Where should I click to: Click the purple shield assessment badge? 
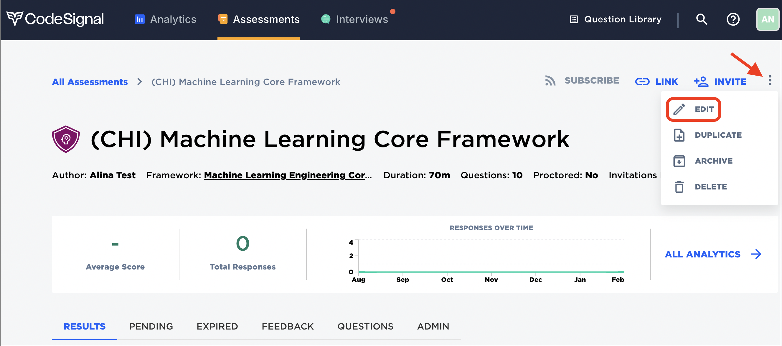tap(66, 139)
